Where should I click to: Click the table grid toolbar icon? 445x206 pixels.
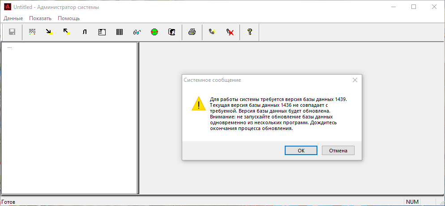[x=120, y=32]
